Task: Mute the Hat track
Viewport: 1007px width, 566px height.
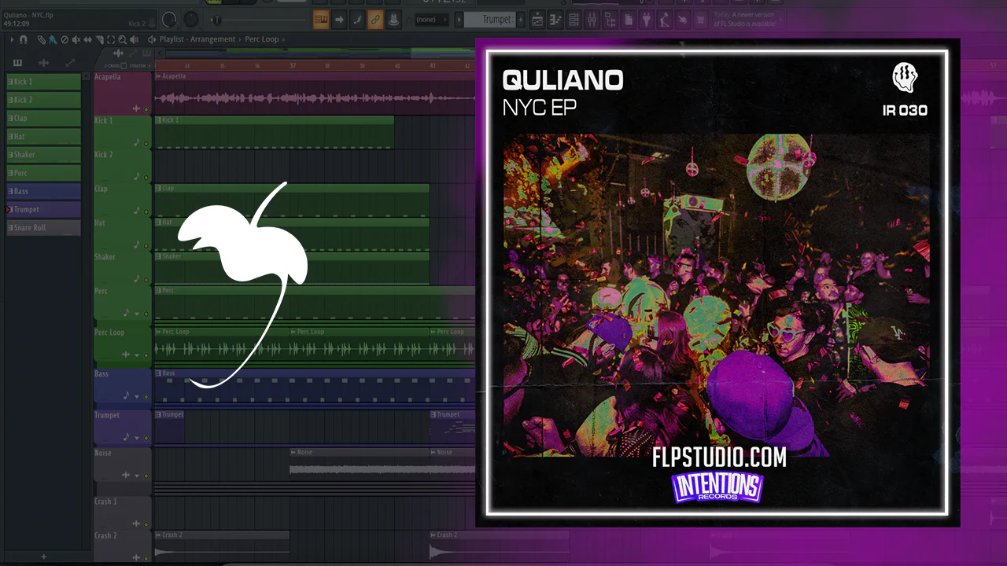Action: click(146, 244)
